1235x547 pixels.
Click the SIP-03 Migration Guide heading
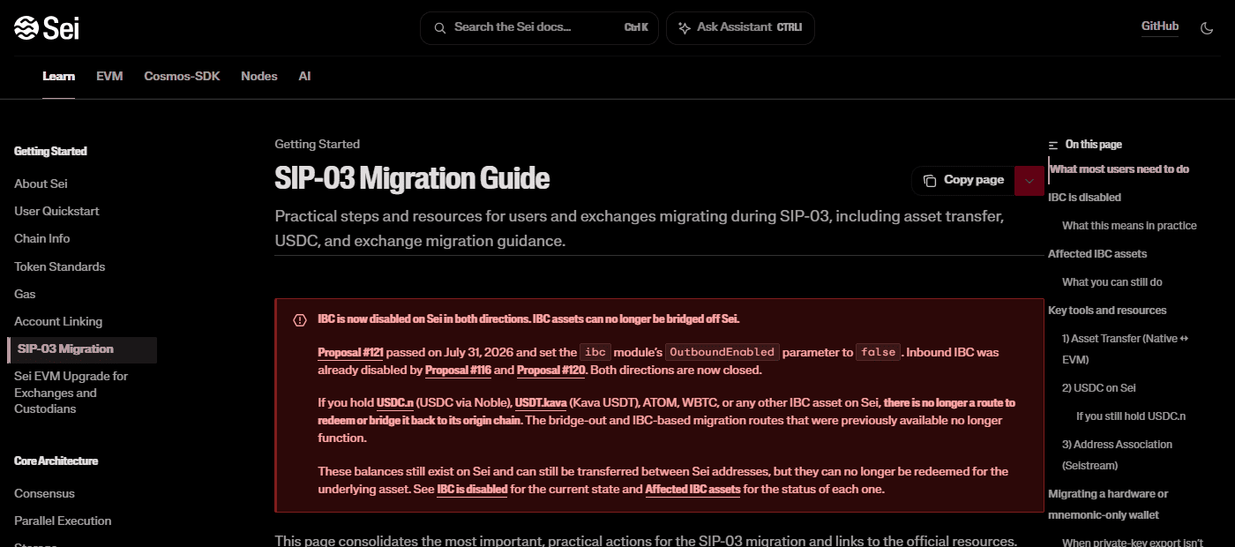click(x=412, y=179)
